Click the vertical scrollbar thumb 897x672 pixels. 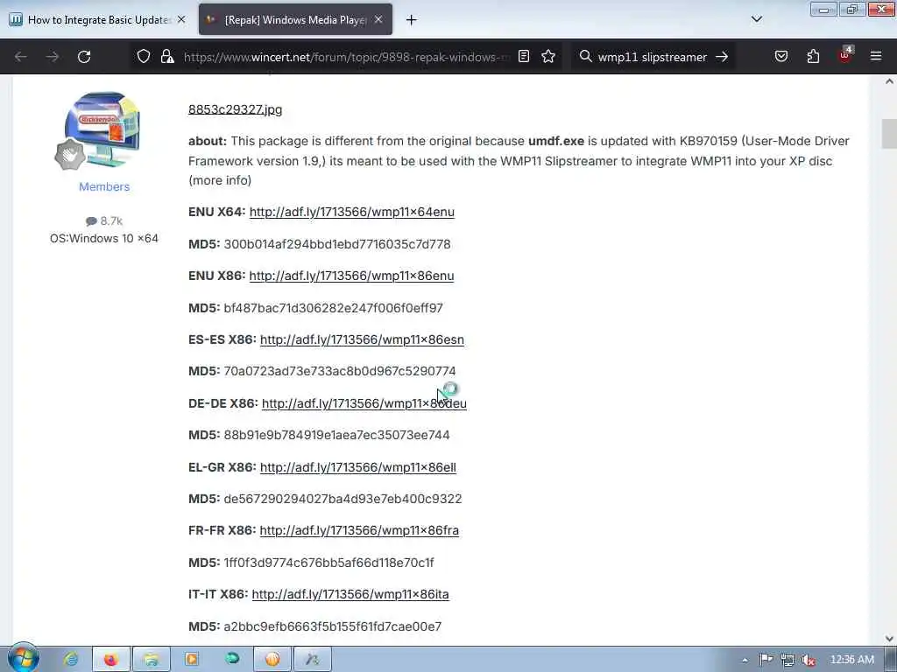pos(889,134)
